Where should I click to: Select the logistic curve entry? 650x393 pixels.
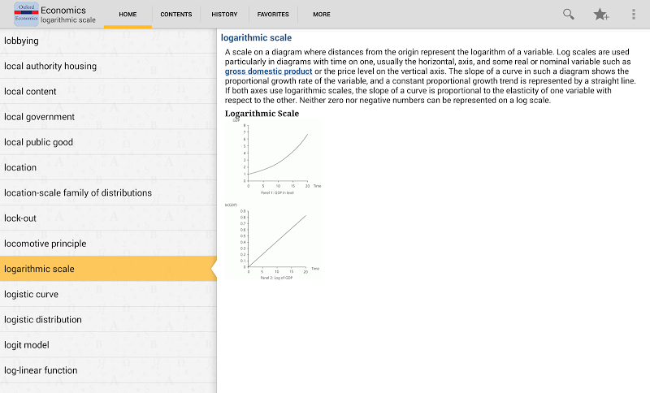point(31,294)
